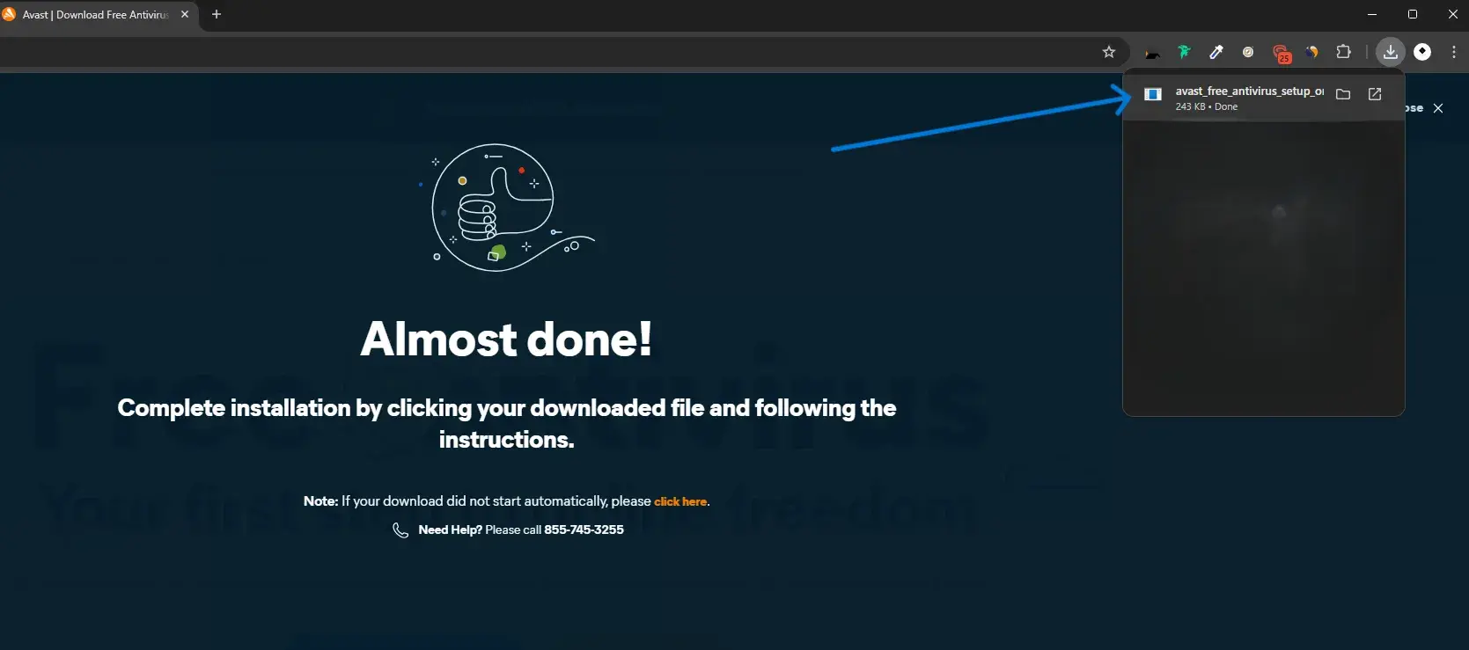Click the eyedropper color picker extension
Screen dimensions: 1469x650
pos(1216,52)
